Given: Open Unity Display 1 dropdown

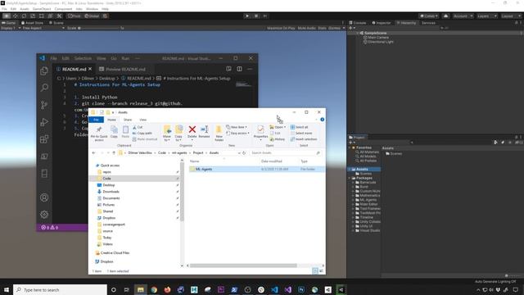Looking at the screenshot, I should (11, 28).
